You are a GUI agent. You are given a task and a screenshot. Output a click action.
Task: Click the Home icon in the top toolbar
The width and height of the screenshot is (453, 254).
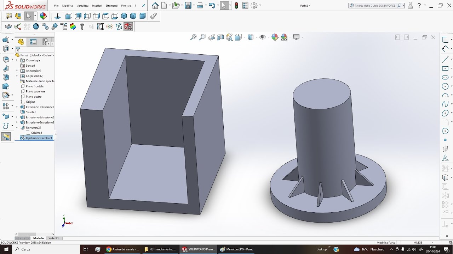coord(155,5)
